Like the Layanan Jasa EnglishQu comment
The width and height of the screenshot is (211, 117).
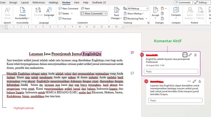tap(200, 81)
